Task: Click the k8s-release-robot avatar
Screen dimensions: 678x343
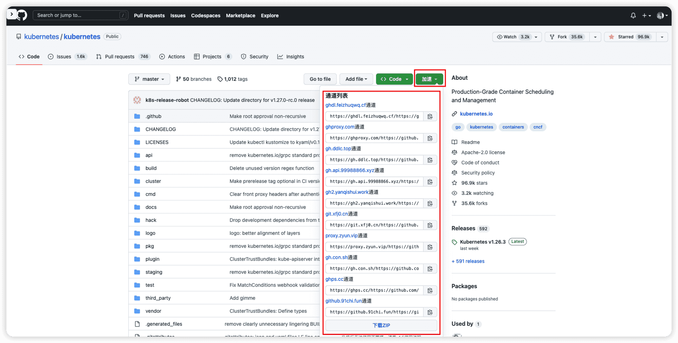Action: [137, 100]
